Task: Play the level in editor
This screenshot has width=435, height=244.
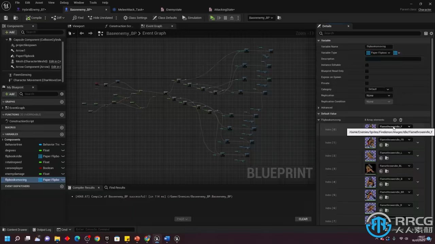Action: pyautogui.click(x=212, y=18)
